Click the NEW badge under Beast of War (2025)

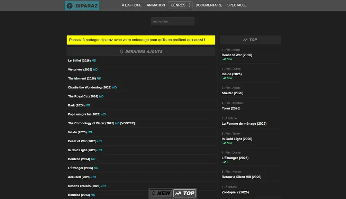click(x=227, y=59)
